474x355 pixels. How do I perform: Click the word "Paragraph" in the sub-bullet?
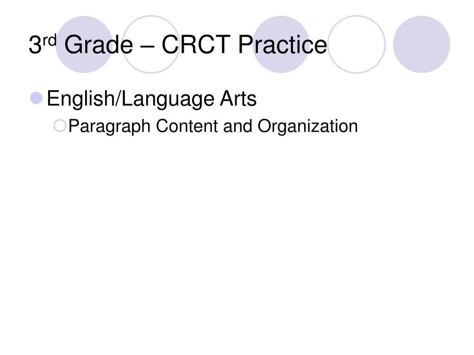(x=109, y=126)
